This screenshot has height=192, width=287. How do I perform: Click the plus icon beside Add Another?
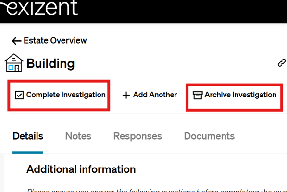(126, 95)
